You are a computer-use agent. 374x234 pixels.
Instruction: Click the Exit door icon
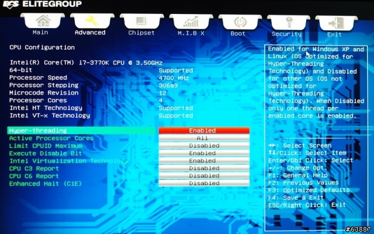337,23
